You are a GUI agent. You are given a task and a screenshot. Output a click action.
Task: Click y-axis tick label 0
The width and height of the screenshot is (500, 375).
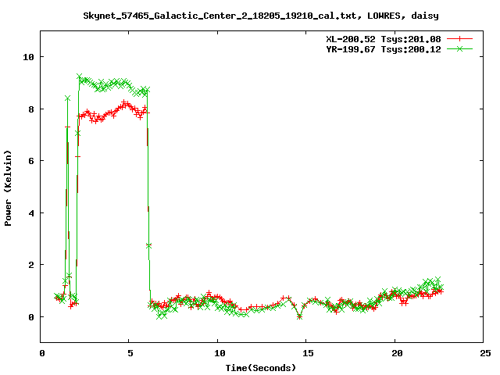[31, 317]
